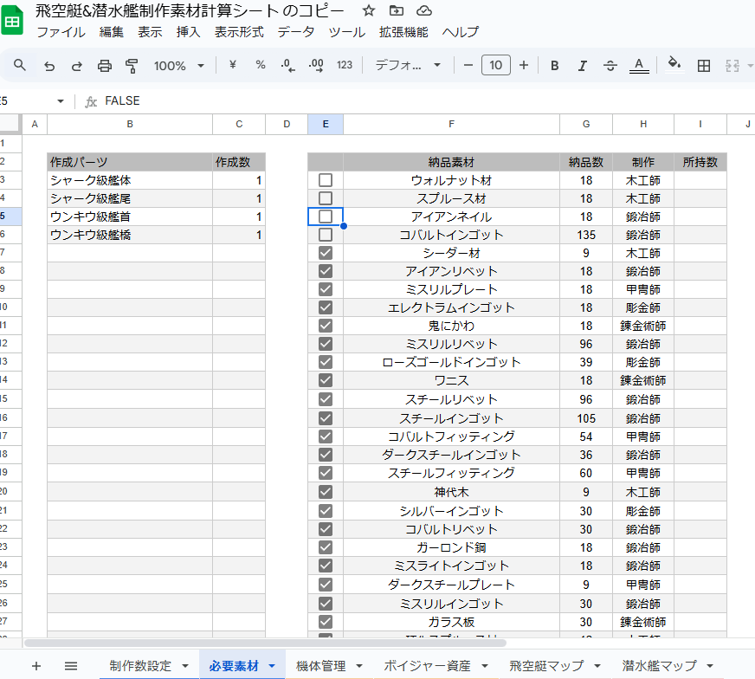Switch to the 機体管理 sheet tab
This screenshot has height=679, width=755.
320,666
